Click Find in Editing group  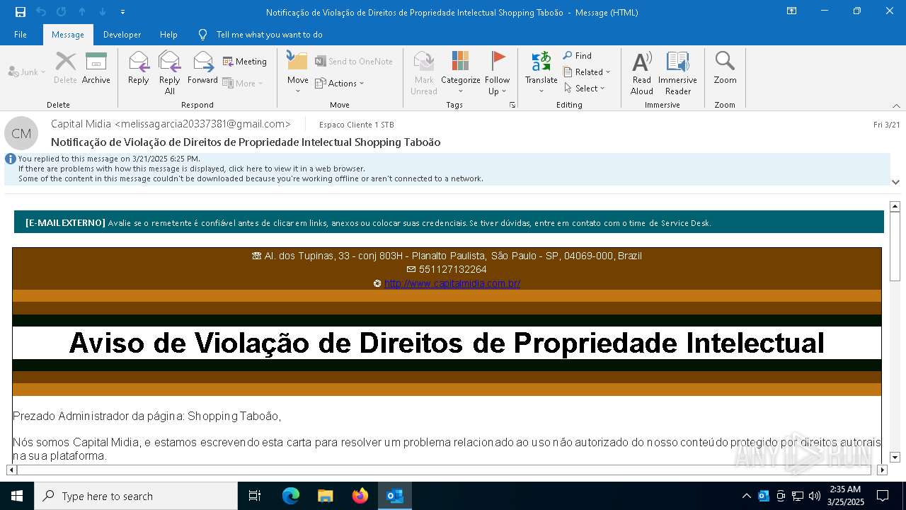(x=578, y=55)
